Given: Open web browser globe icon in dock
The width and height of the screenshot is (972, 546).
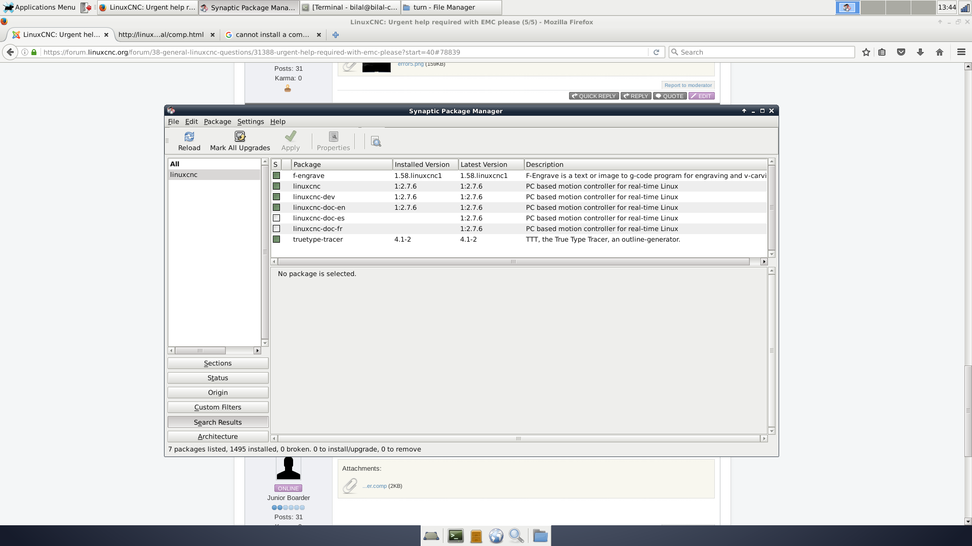Looking at the screenshot, I should (x=496, y=536).
